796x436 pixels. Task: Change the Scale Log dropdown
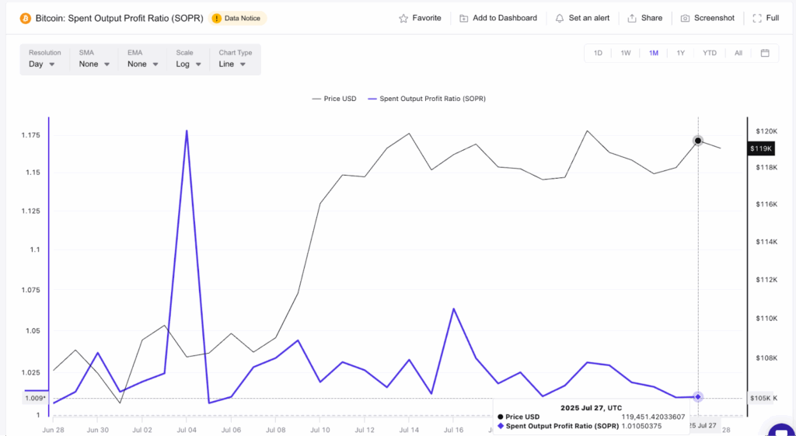pos(188,64)
